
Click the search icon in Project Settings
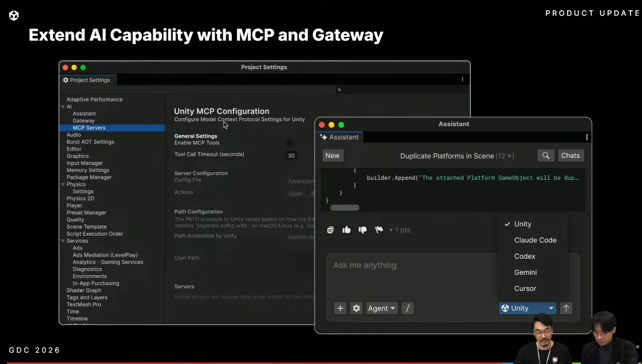point(339,90)
